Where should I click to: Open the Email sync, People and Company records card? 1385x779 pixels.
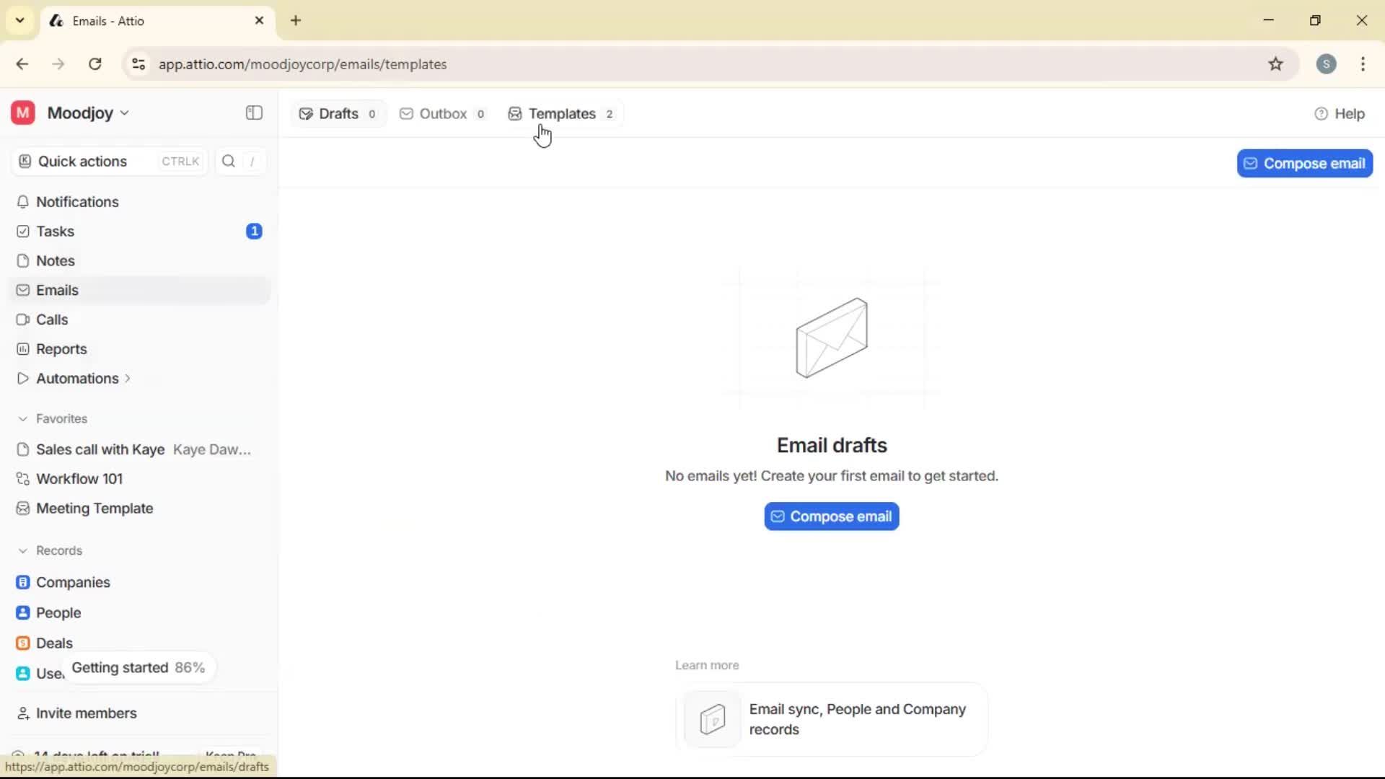830,719
